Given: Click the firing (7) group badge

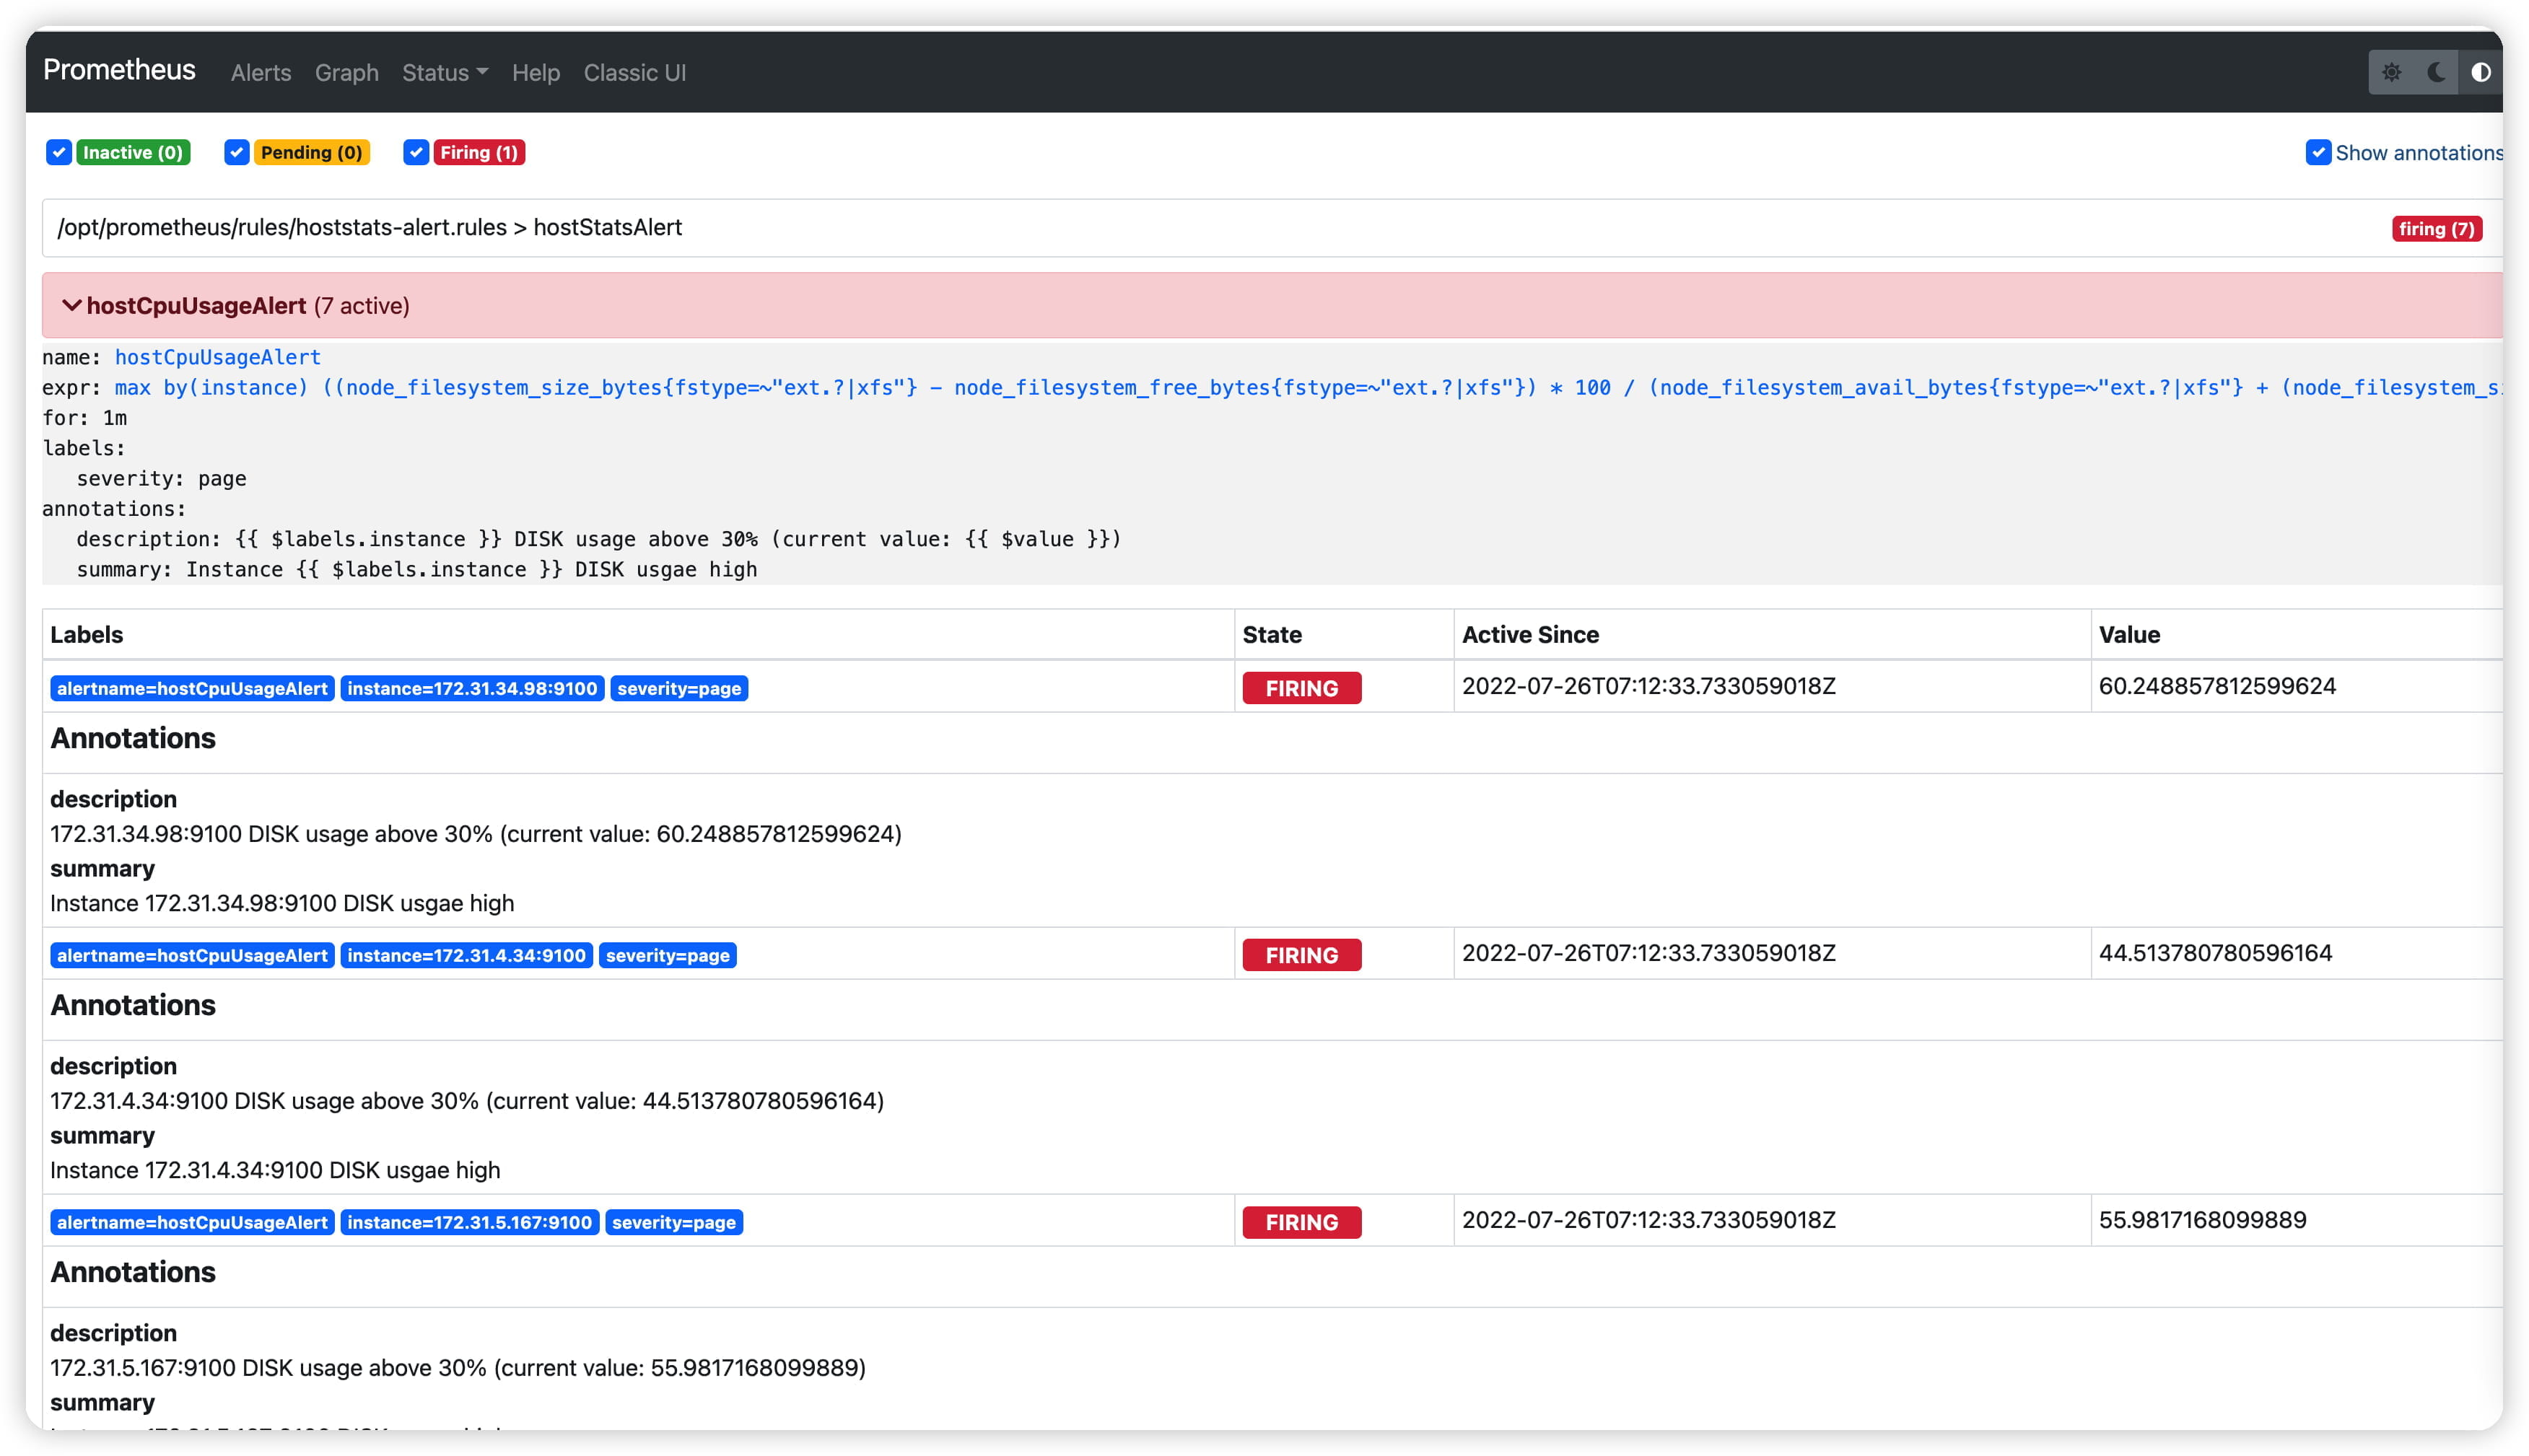Looking at the screenshot, I should [2437, 229].
